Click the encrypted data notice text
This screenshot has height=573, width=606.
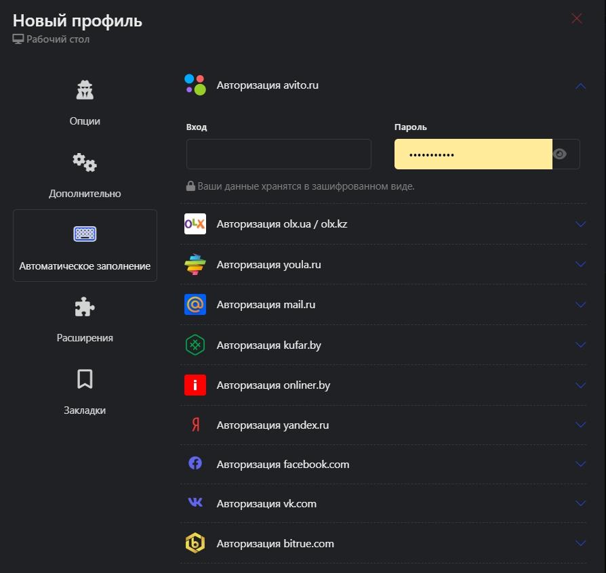point(306,186)
